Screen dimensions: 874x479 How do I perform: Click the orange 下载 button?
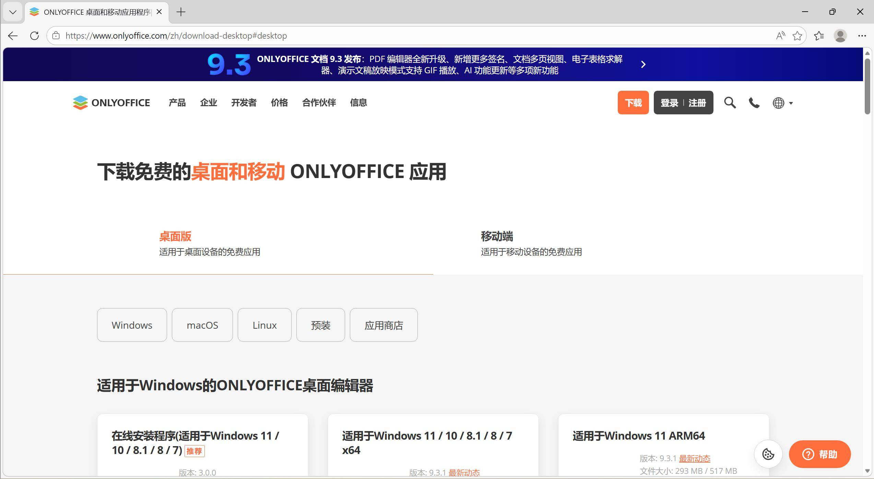click(633, 103)
